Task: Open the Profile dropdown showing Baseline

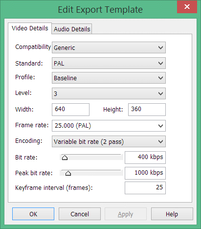Action: click(x=109, y=78)
